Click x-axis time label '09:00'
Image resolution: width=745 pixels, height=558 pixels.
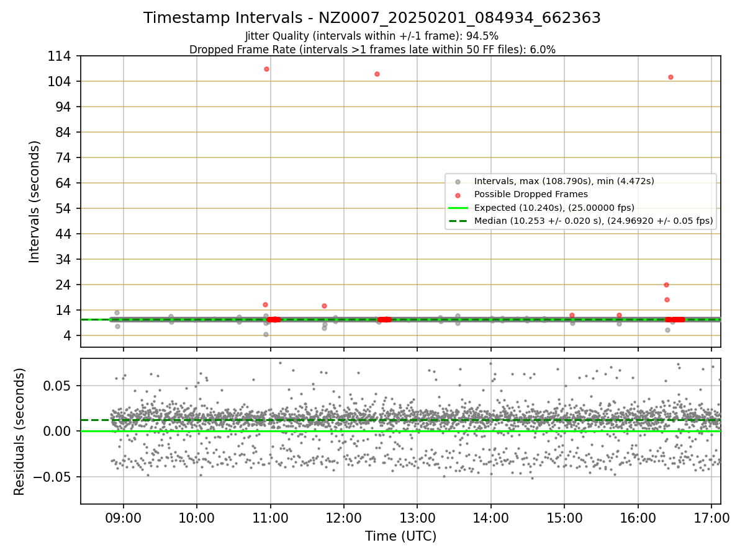[123, 518]
